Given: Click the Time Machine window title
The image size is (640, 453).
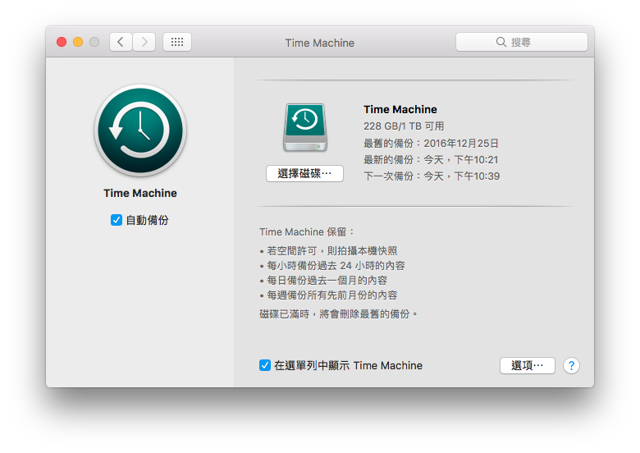Looking at the screenshot, I should 320,43.
